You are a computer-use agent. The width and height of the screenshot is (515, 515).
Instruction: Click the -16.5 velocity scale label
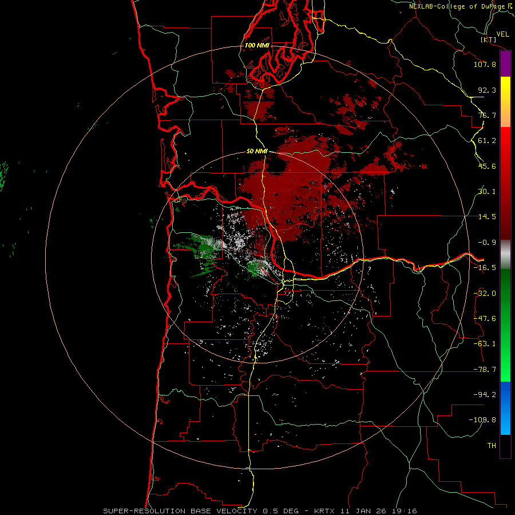[485, 268]
